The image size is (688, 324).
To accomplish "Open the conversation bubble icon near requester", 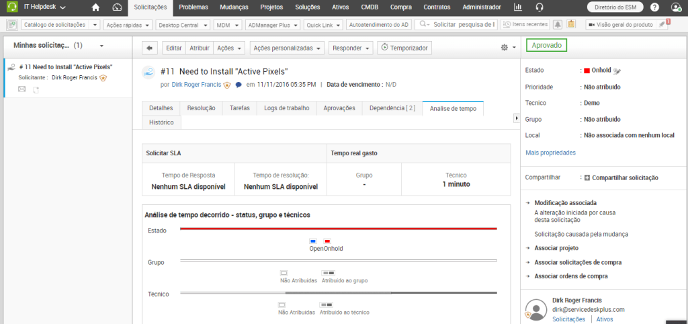I will (239, 85).
